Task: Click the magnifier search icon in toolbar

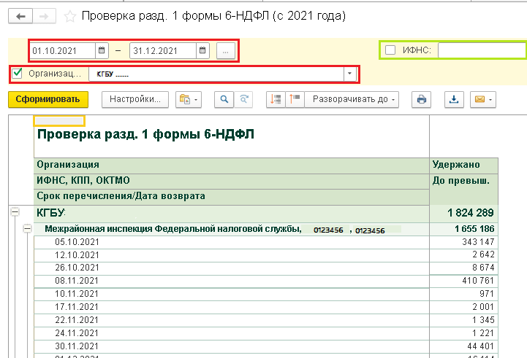Action: (224, 99)
